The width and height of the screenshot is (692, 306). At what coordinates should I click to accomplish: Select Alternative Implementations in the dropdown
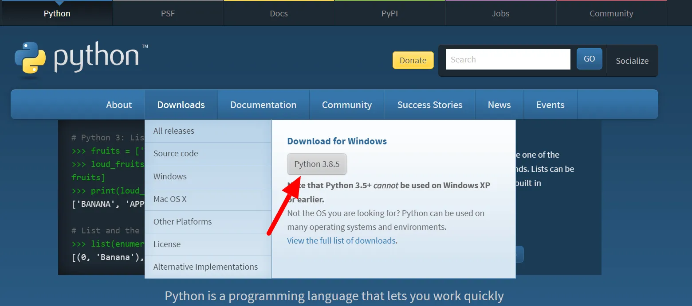(205, 267)
